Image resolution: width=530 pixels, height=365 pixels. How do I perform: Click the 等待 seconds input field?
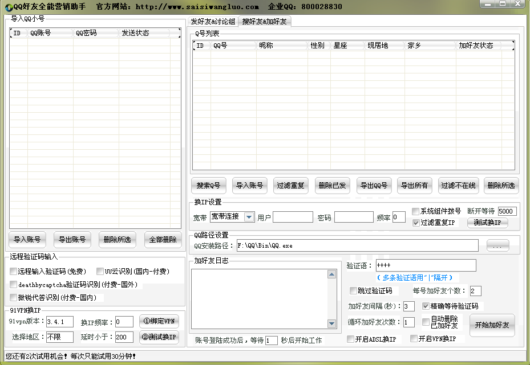pyautogui.click(x=272, y=341)
